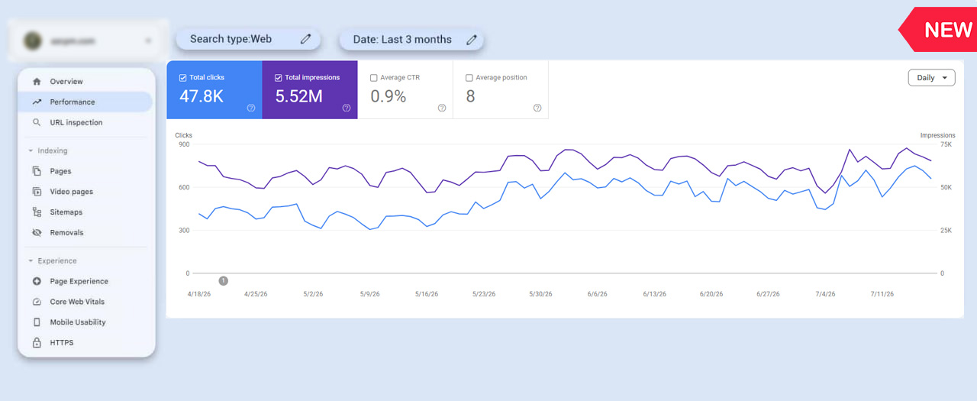Click the pencil icon beside Search type:Web
This screenshot has width=977, height=401.
tap(305, 39)
